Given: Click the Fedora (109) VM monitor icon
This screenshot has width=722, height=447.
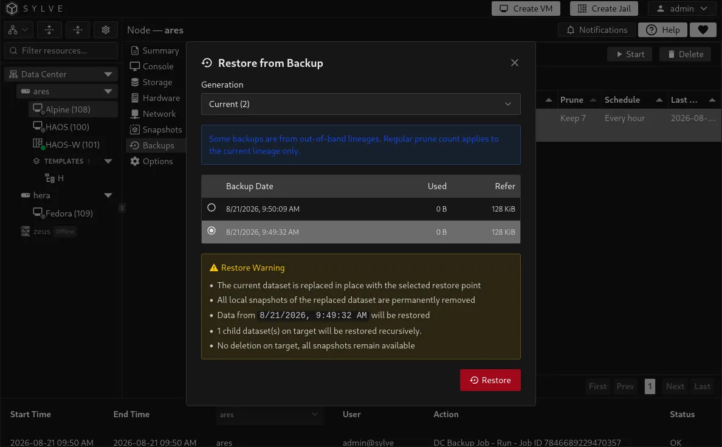Looking at the screenshot, I should pos(38,212).
